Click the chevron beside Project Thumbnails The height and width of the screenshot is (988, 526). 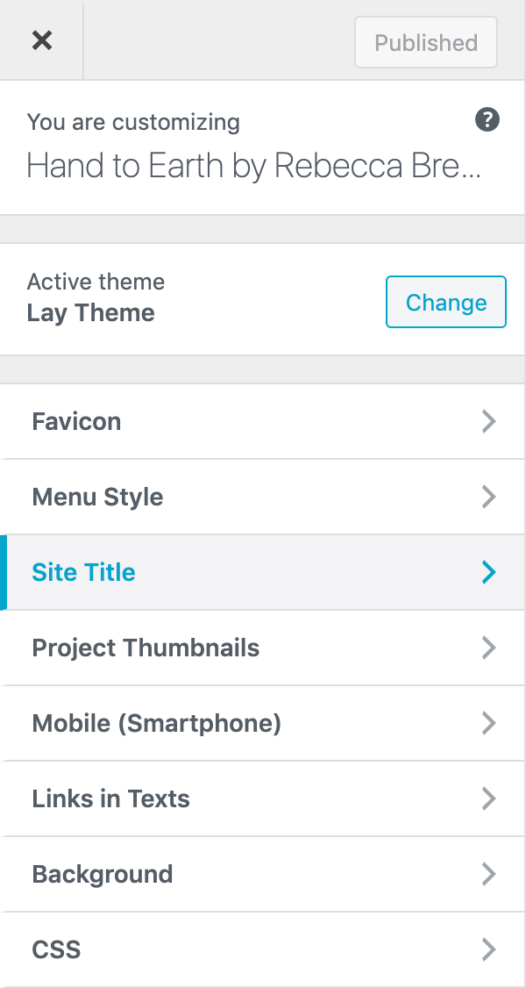click(x=489, y=648)
